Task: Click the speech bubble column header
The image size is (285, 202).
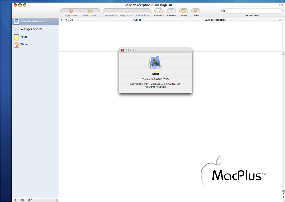Action: (x=66, y=20)
